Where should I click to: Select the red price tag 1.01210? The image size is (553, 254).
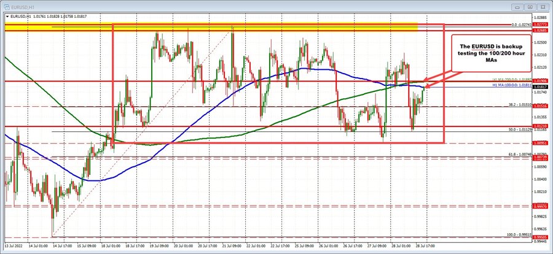[x=539, y=126]
